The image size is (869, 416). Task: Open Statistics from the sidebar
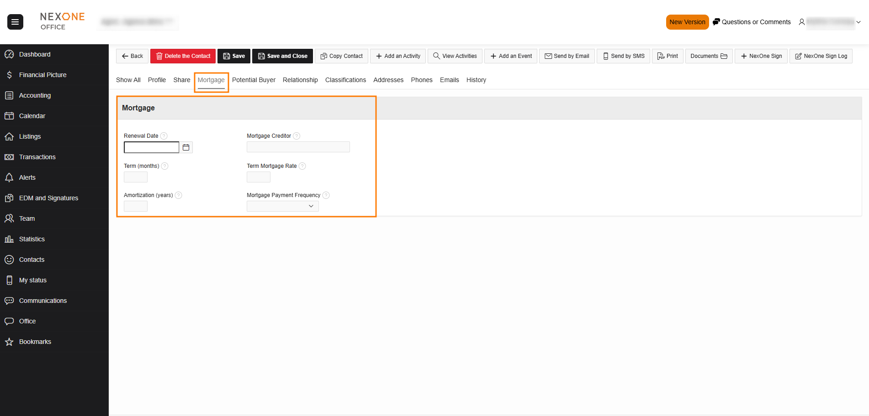pyautogui.click(x=32, y=239)
